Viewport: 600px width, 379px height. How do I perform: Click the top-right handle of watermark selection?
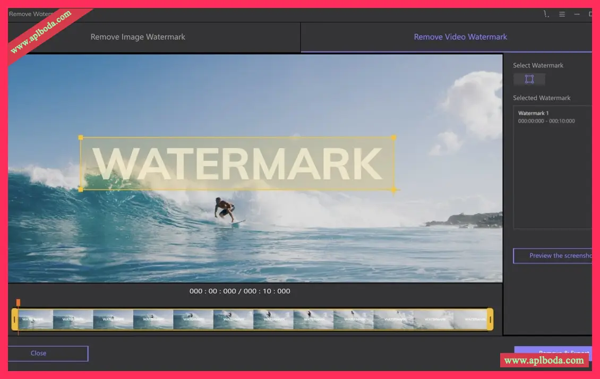click(393, 137)
